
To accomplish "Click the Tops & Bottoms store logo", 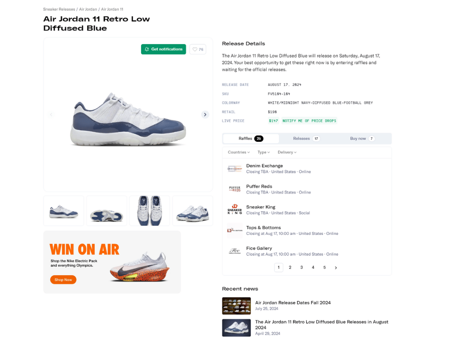I will 234,230.
